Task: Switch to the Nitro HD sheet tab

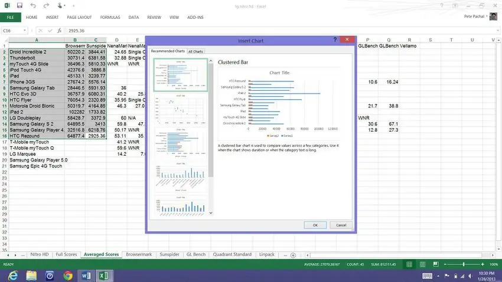Action: 40,254
